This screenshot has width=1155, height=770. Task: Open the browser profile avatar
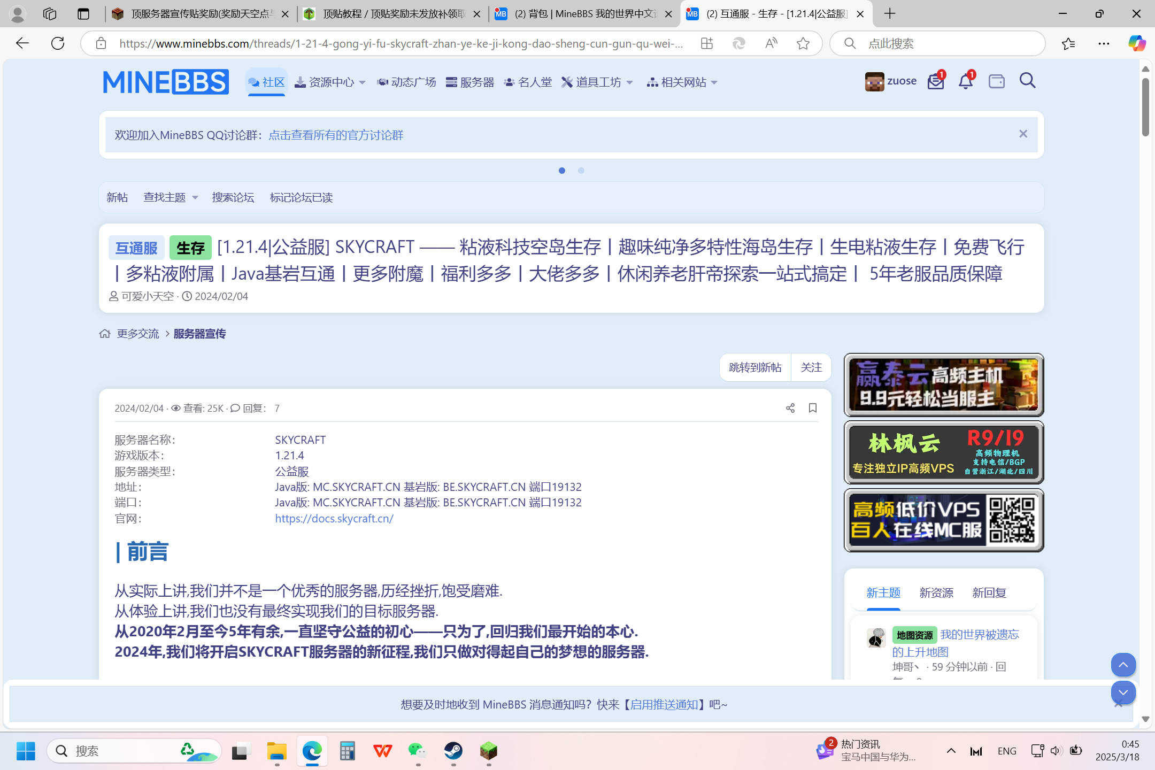[18, 14]
